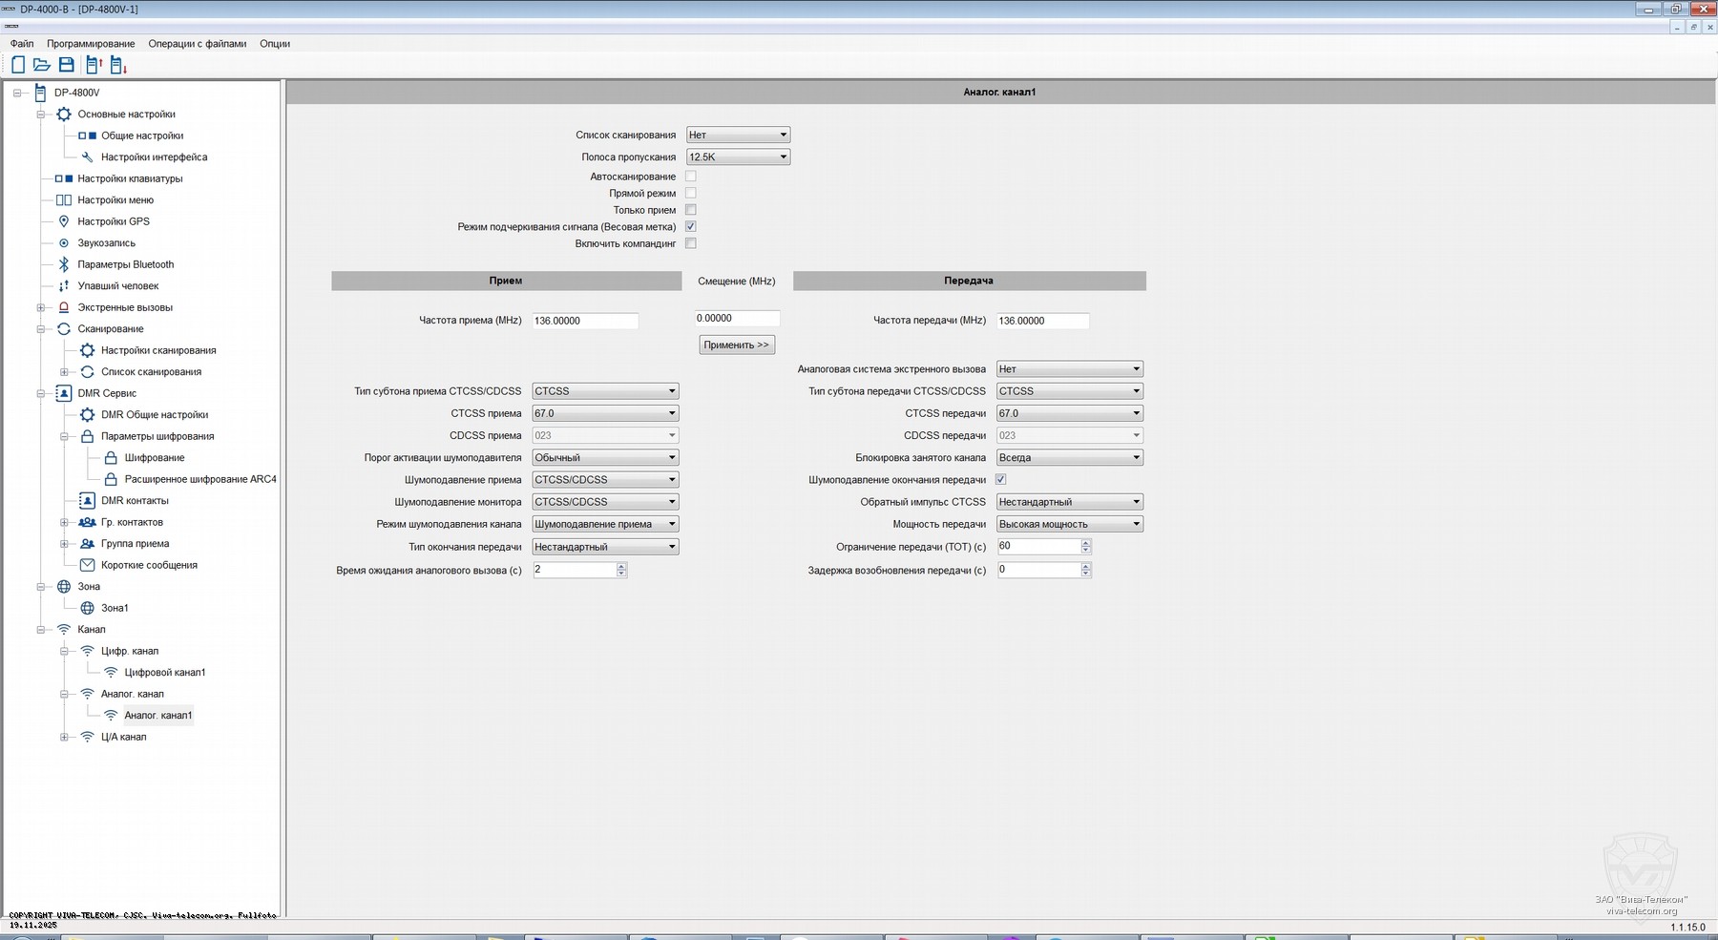Expand the Ц/А канал tree node

point(64,737)
